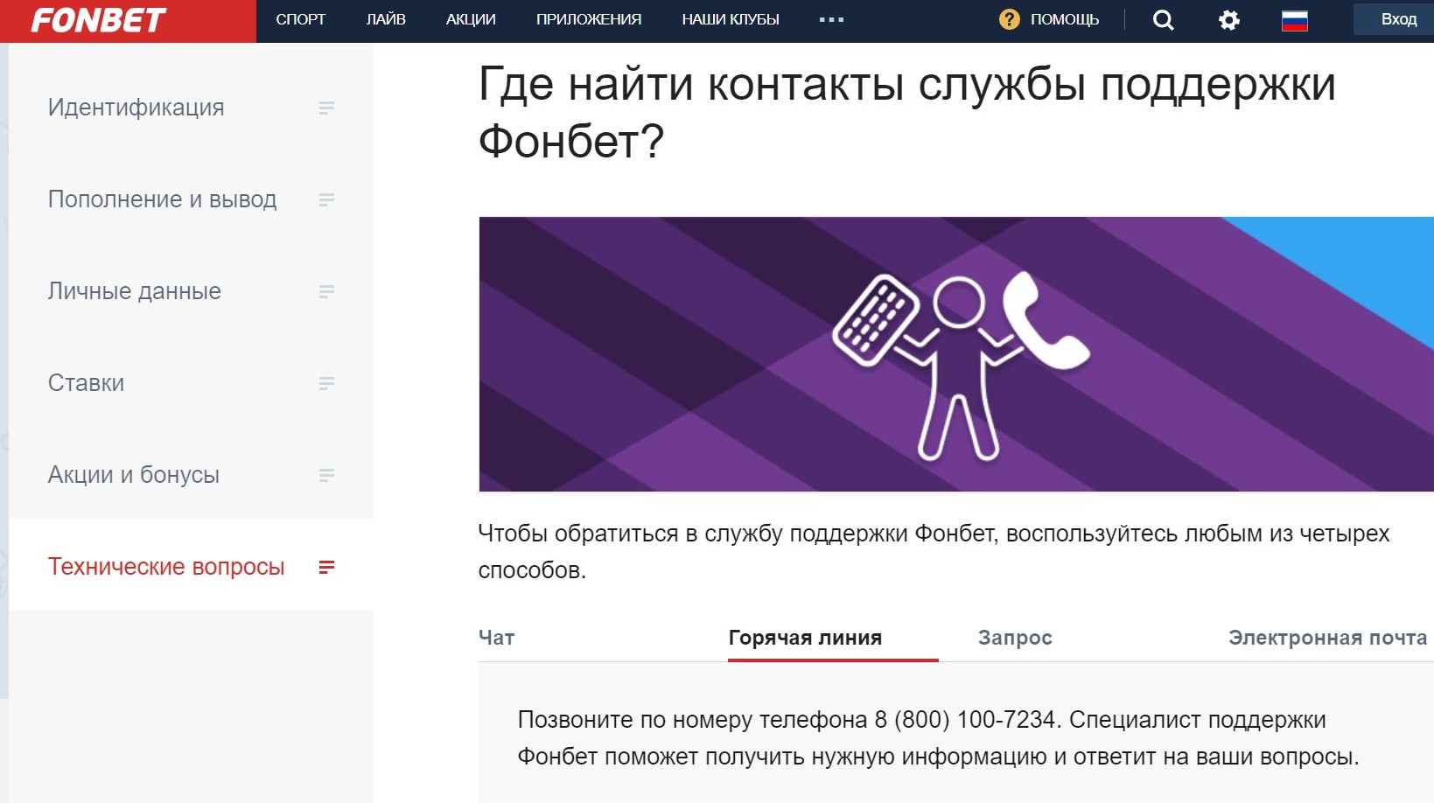The width and height of the screenshot is (1434, 803).
Task: Click the page heading about контакты службы поддержки
Action: [x=907, y=113]
